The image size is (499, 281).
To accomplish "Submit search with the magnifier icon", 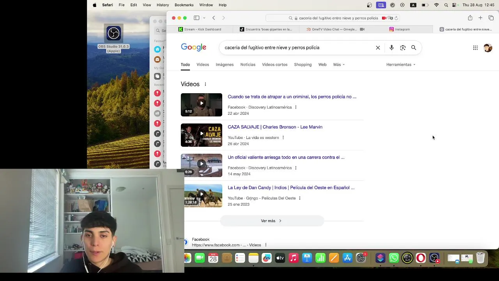I will click(x=414, y=48).
